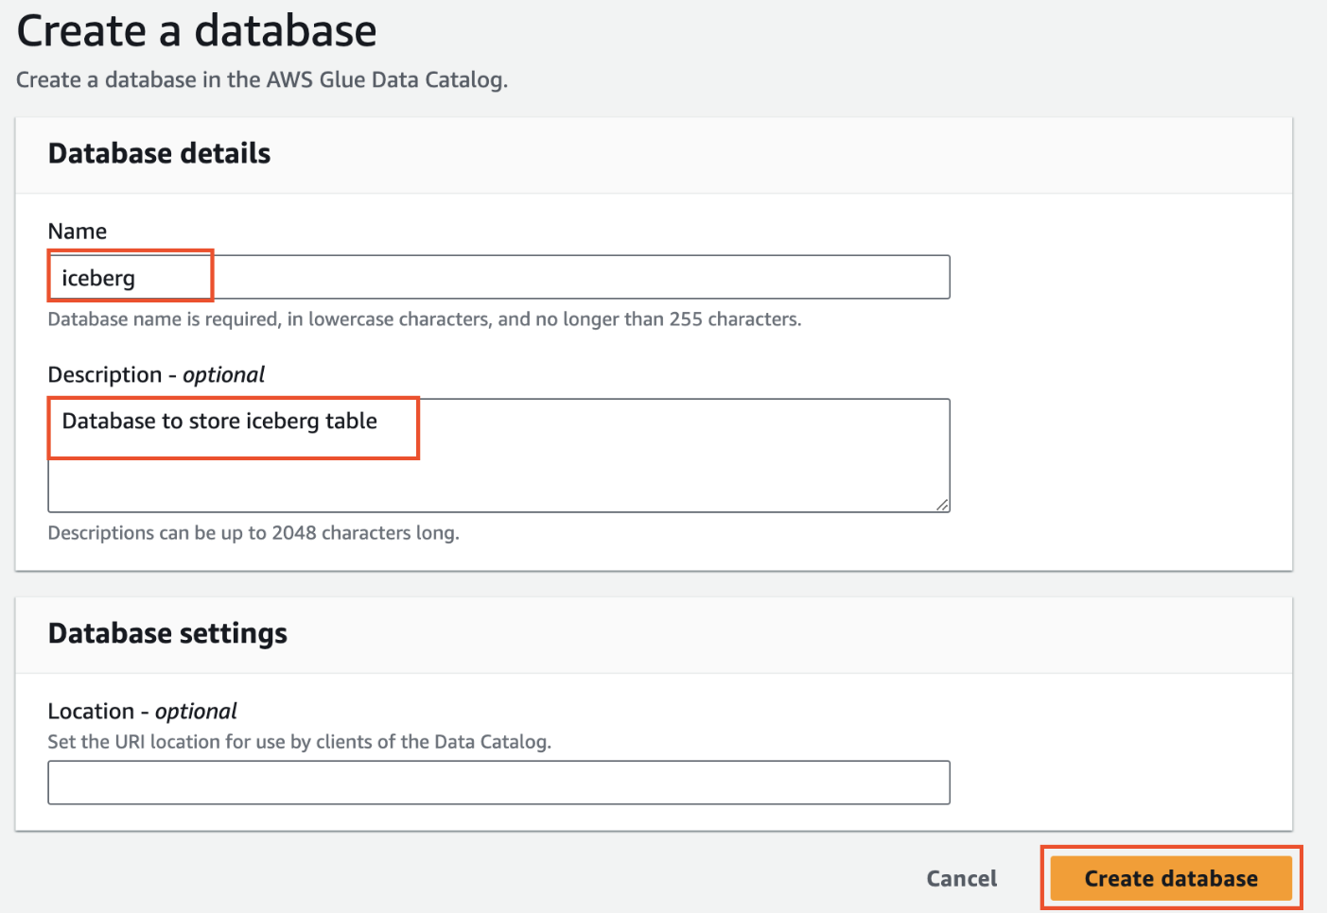
Task: Click the 2048 characters description hint
Action: tap(253, 533)
